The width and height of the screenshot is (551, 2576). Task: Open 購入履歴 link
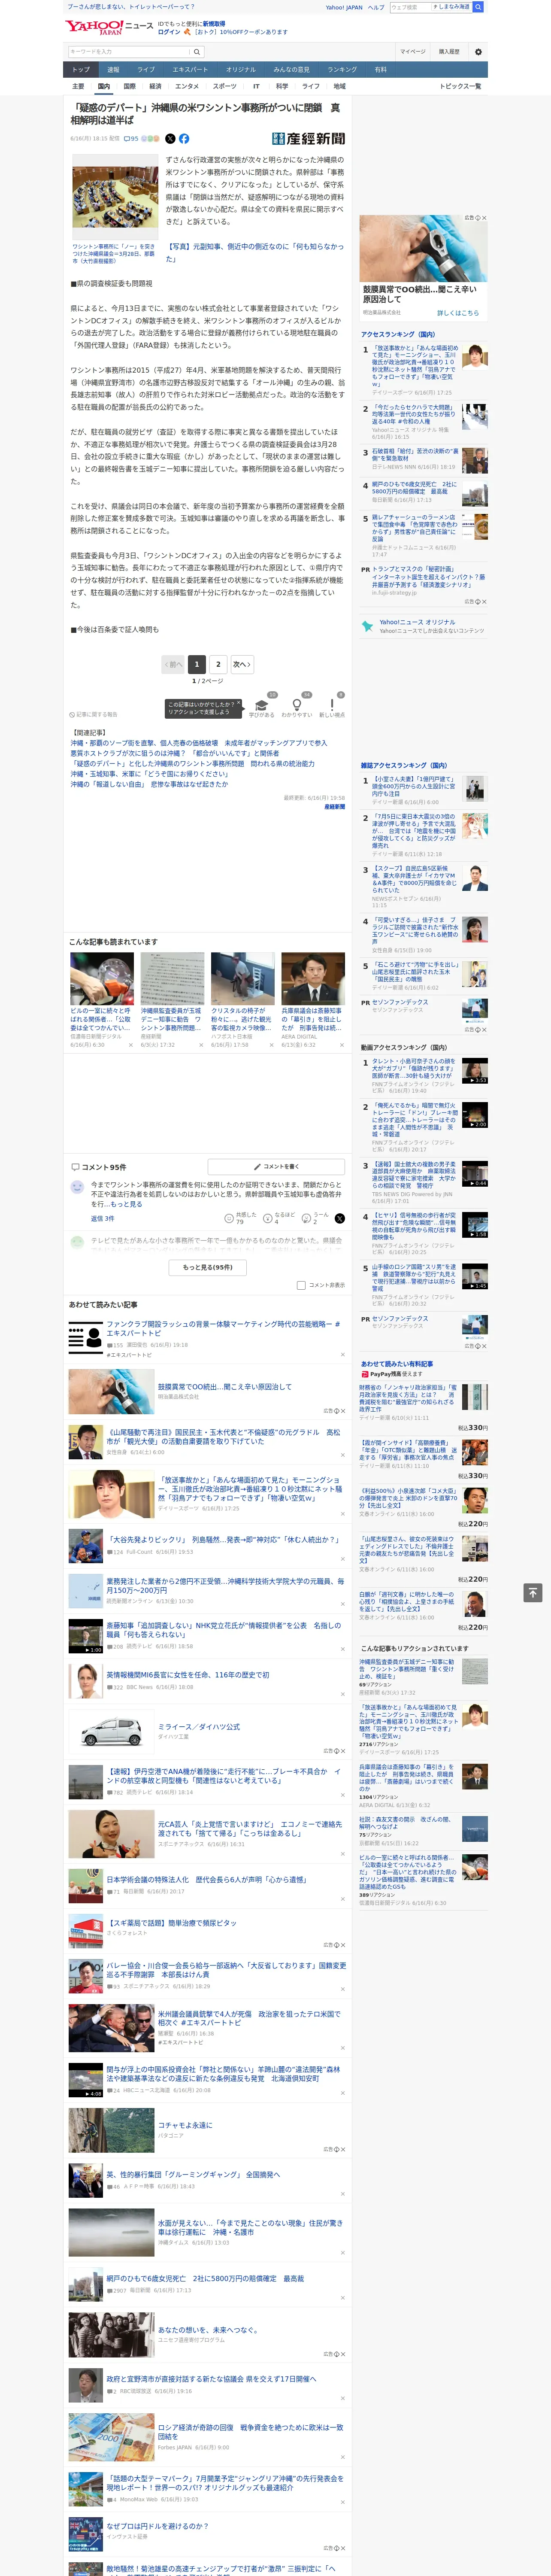tap(449, 51)
